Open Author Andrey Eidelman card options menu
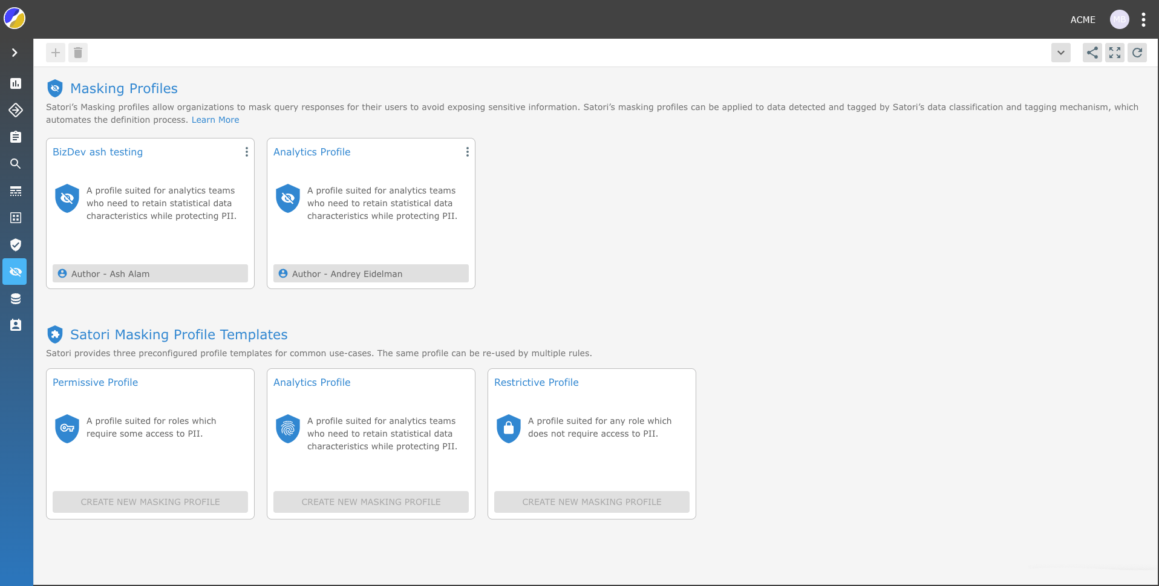 (467, 152)
